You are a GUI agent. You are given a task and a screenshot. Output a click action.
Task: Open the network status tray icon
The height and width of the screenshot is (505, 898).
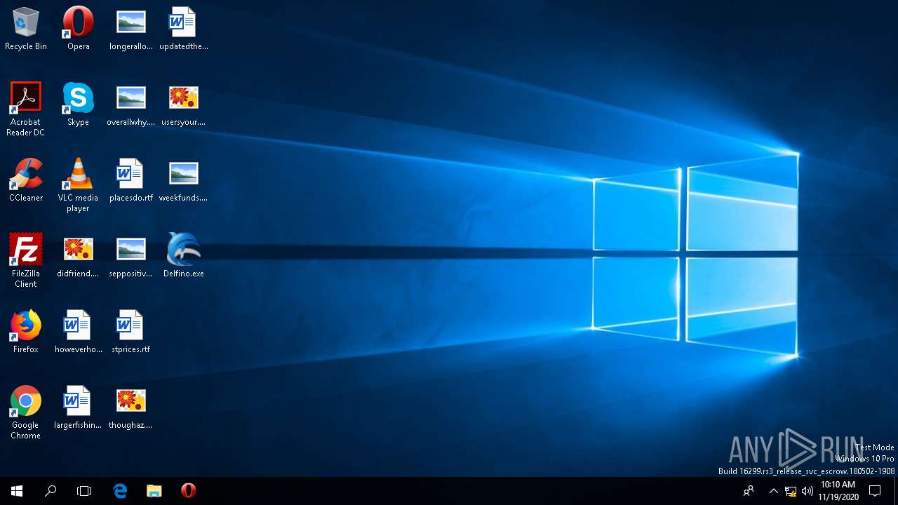point(791,491)
